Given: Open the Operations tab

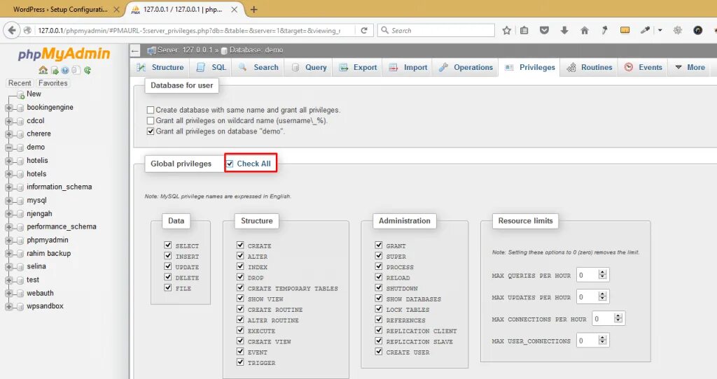Looking at the screenshot, I should [x=466, y=67].
